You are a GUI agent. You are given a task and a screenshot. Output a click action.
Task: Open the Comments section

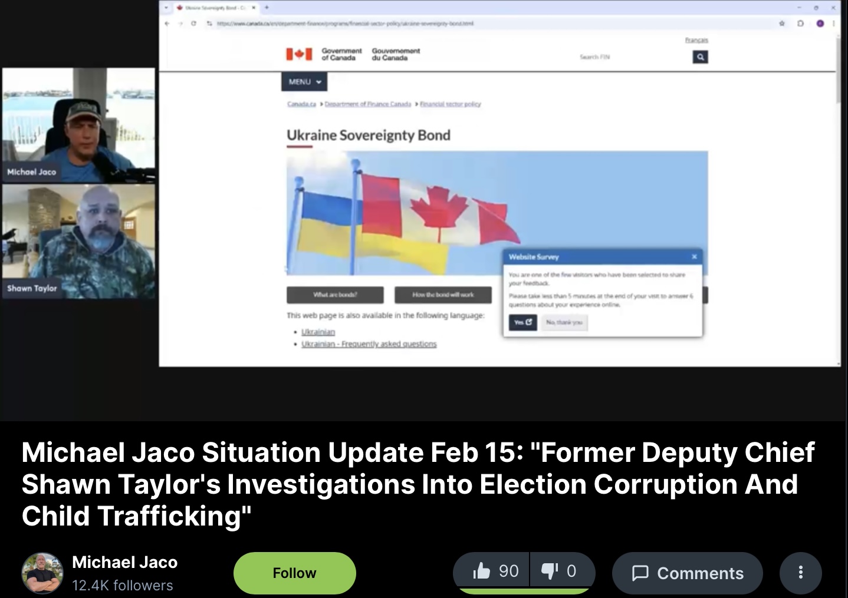[x=688, y=573]
